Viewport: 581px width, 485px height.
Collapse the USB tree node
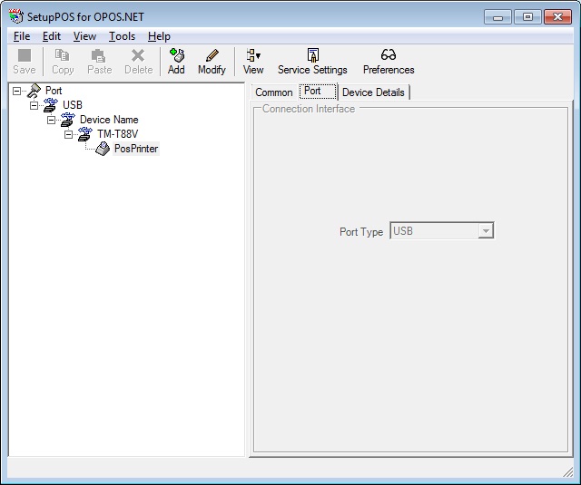(x=34, y=106)
